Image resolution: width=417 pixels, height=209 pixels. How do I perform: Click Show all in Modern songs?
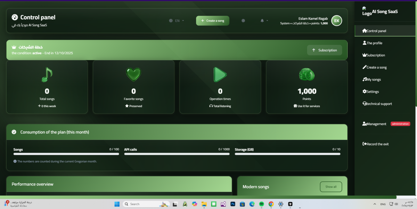(x=331, y=187)
